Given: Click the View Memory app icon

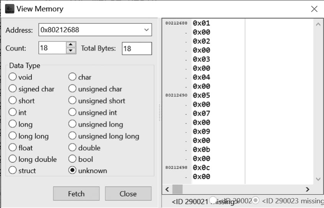Looking at the screenshot, I should point(9,8).
